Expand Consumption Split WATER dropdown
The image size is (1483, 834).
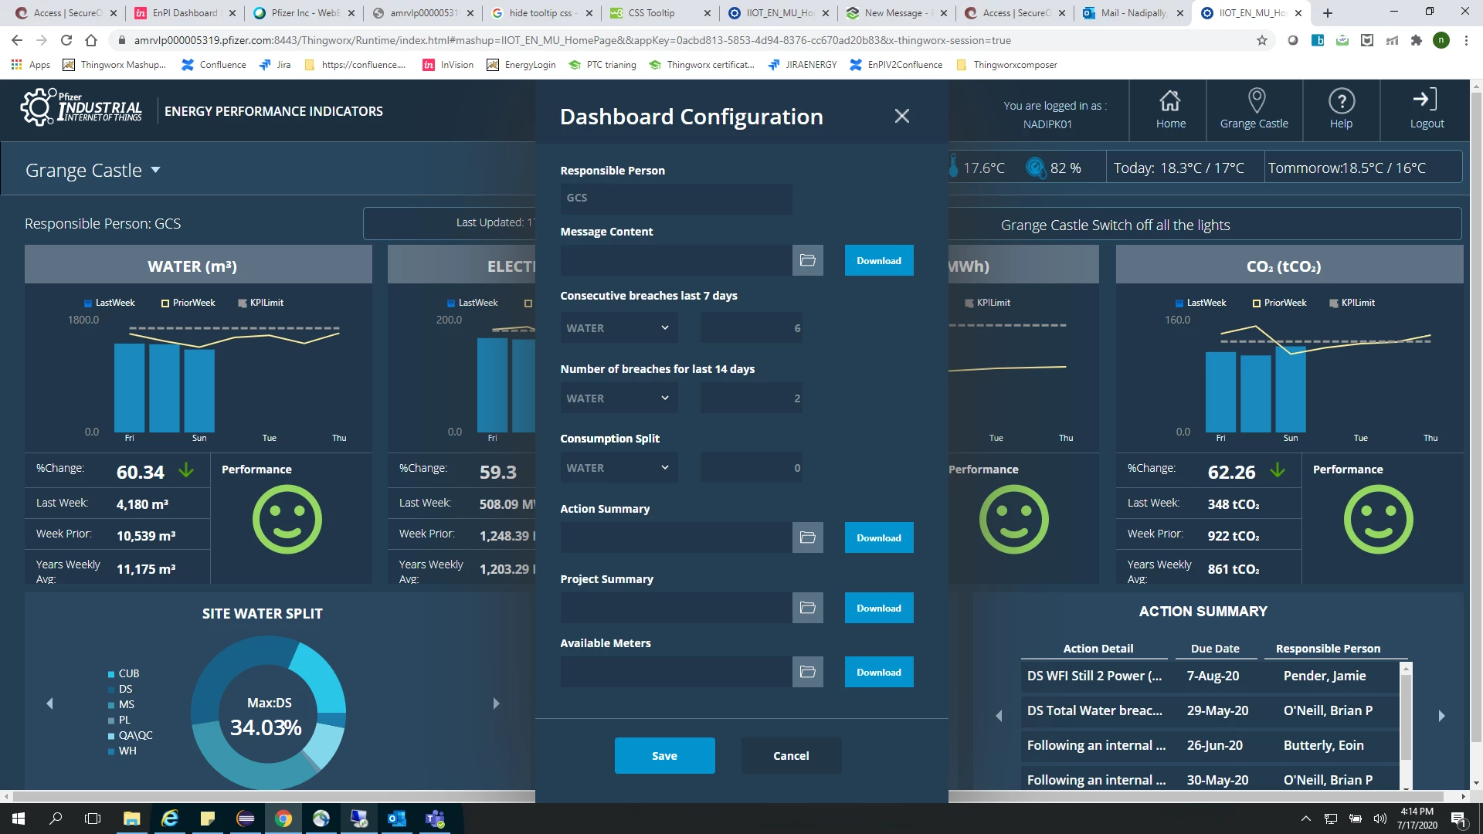(618, 468)
